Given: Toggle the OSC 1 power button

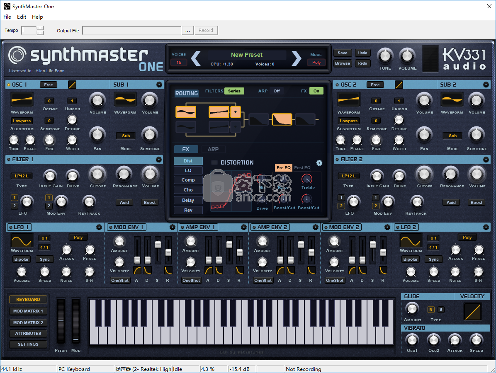Looking at the screenshot, I should coord(9,85).
